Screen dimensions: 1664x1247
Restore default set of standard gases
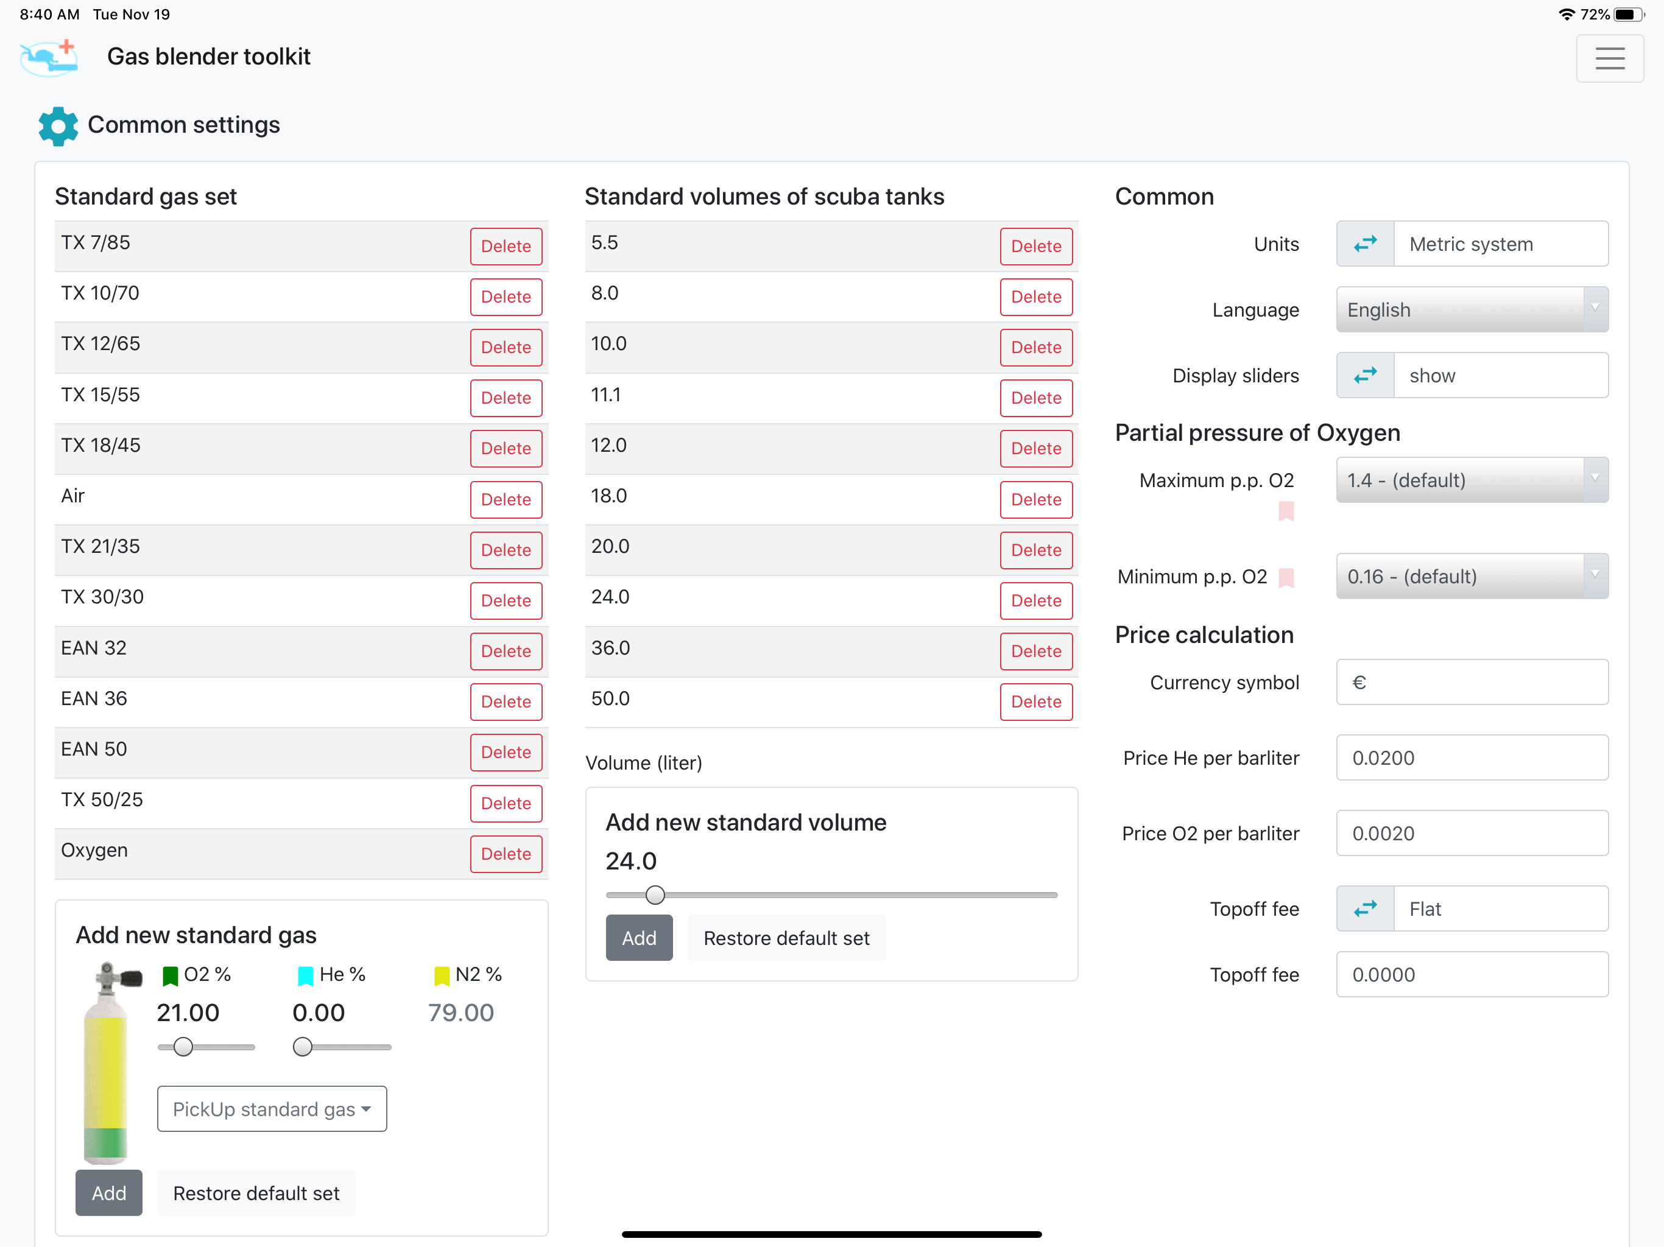coord(256,1193)
